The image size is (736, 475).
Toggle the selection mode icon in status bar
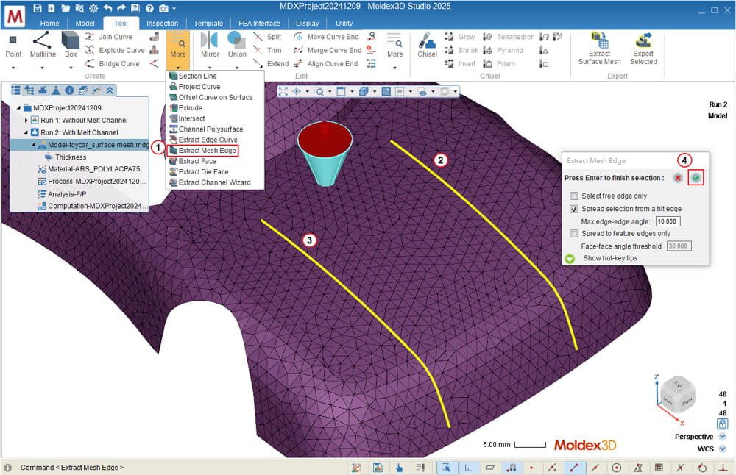[x=446, y=468]
